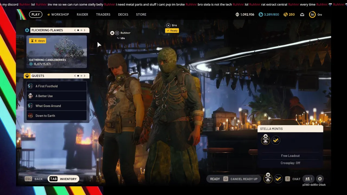Click the leader avatar in bottom bar
The image size is (347, 195).
pyautogui.click(x=268, y=178)
